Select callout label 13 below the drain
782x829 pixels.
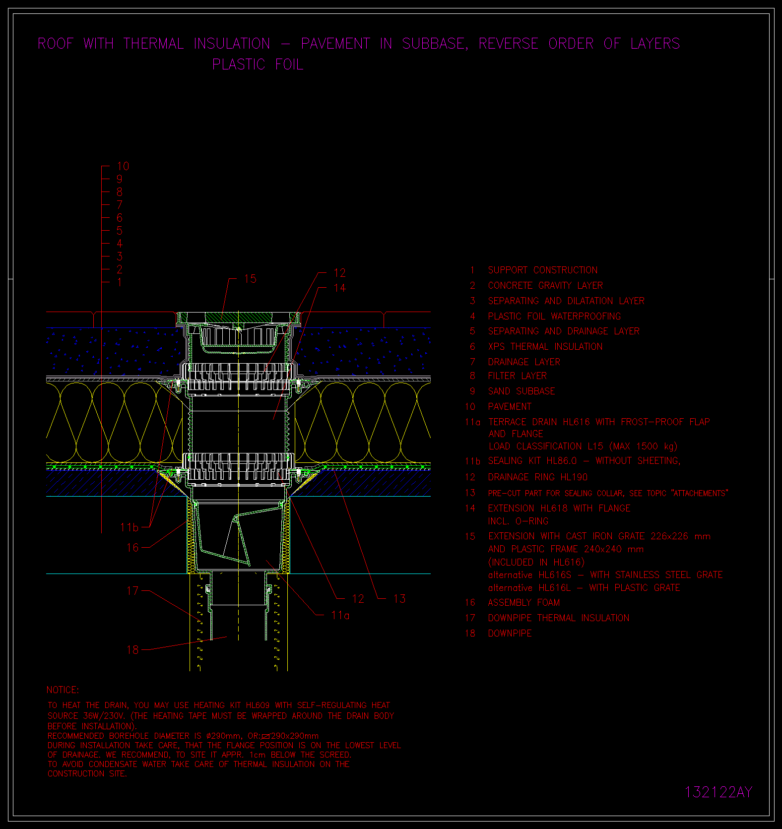pyautogui.click(x=399, y=599)
